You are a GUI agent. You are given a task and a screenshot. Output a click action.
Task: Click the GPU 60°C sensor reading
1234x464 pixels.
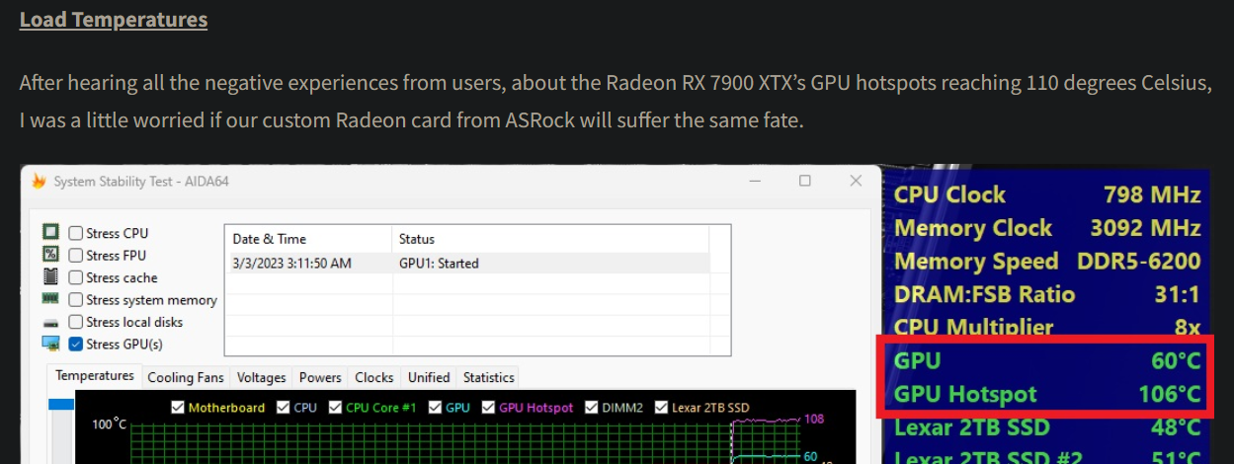[1047, 360]
